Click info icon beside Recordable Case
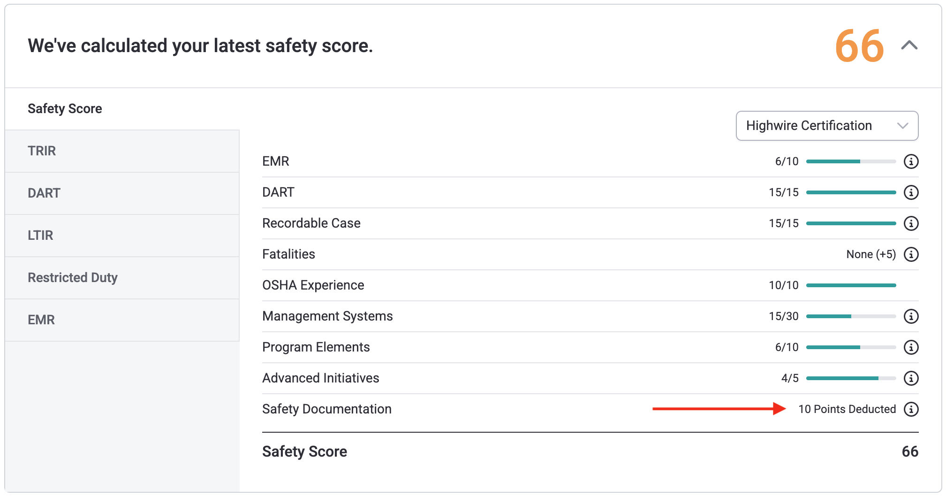946x497 pixels. point(911,223)
